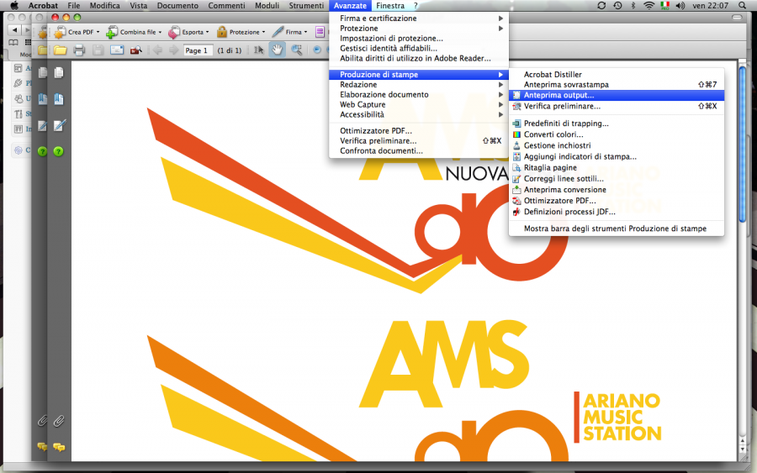757x473 pixels.
Task: Click the print icon in toolbar
Action: pyautogui.click(x=79, y=50)
